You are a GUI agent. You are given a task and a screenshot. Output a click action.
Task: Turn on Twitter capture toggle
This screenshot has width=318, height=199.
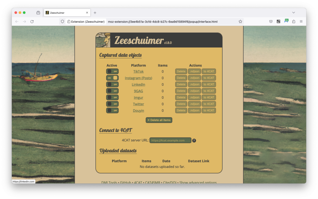pos(112,104)
